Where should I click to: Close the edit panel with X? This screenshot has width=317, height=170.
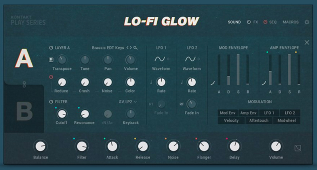pyautogui.click(x=307, y=42)
